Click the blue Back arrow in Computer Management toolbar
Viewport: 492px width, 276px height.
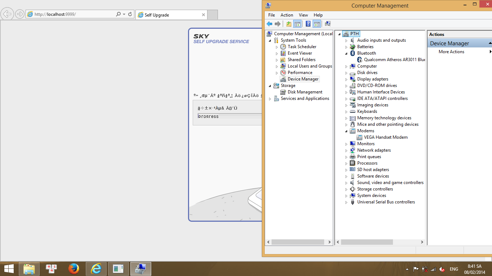pyautogui.click(x=269, y=24)
